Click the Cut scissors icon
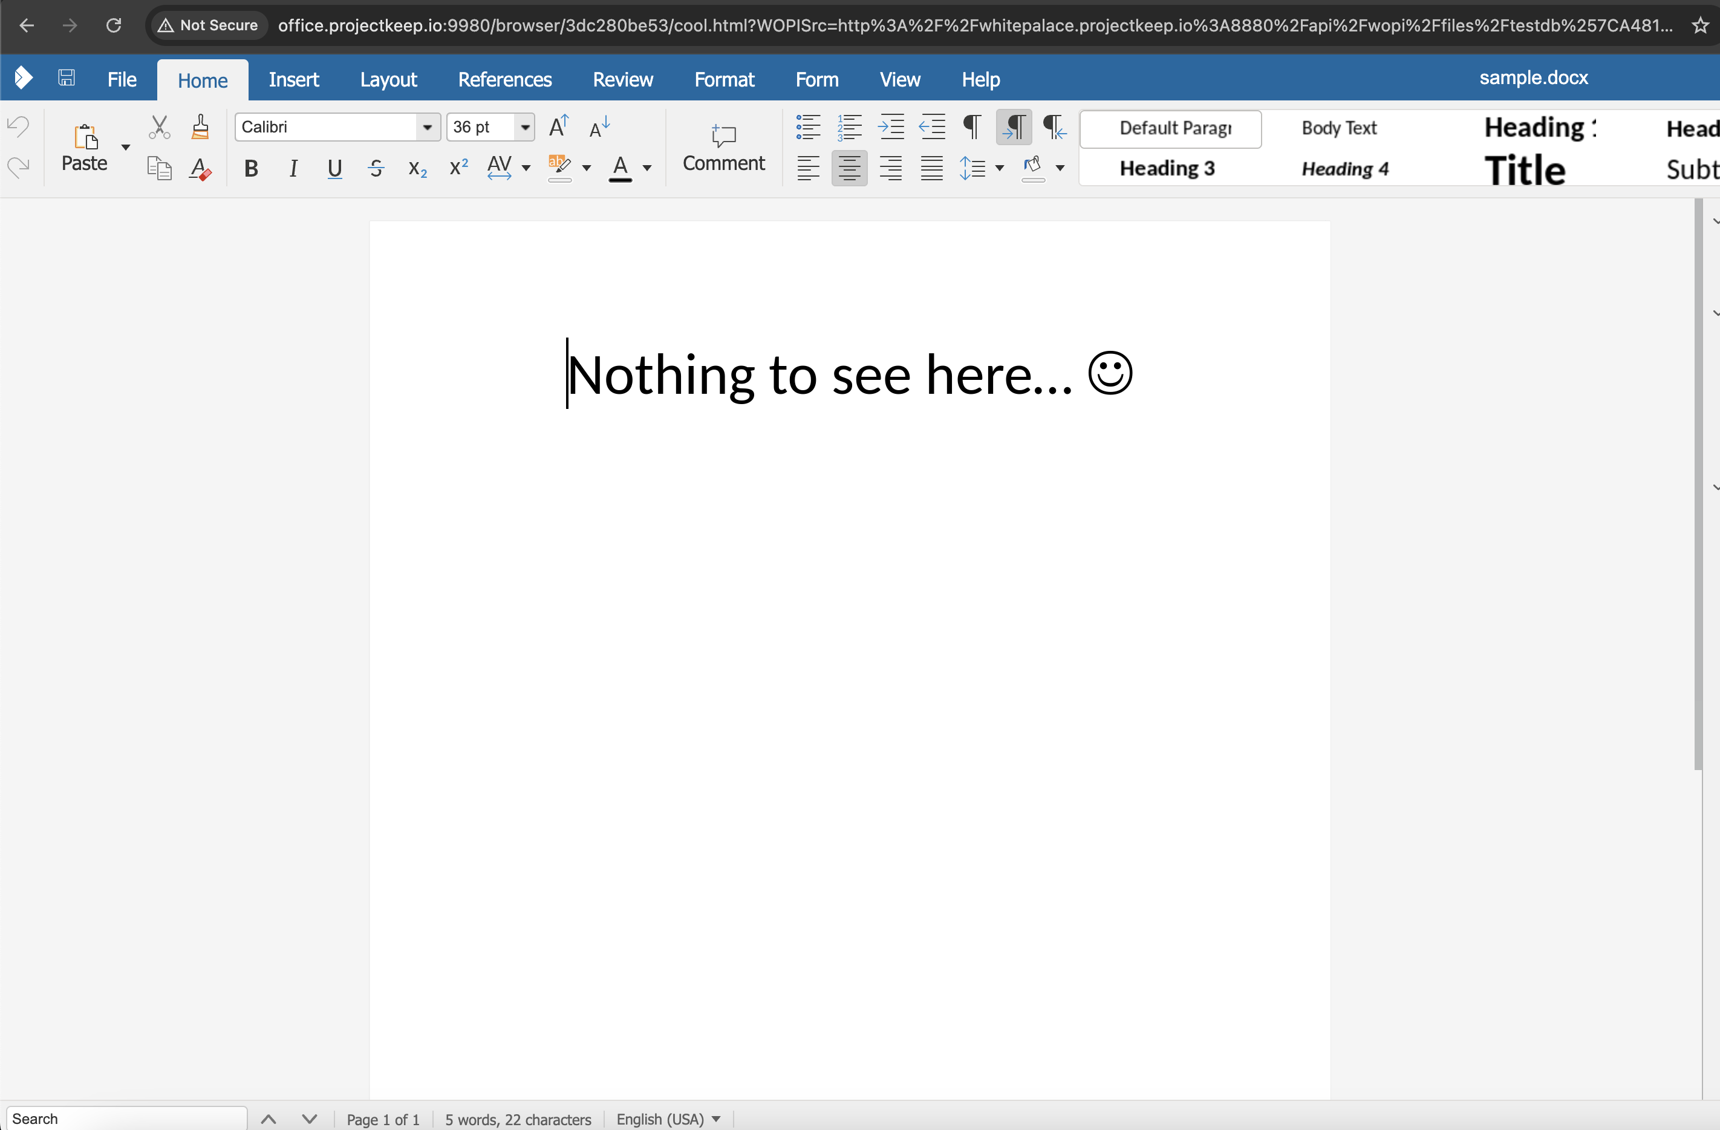Screen dimensions: 1720x1130 tap(159, 127)
